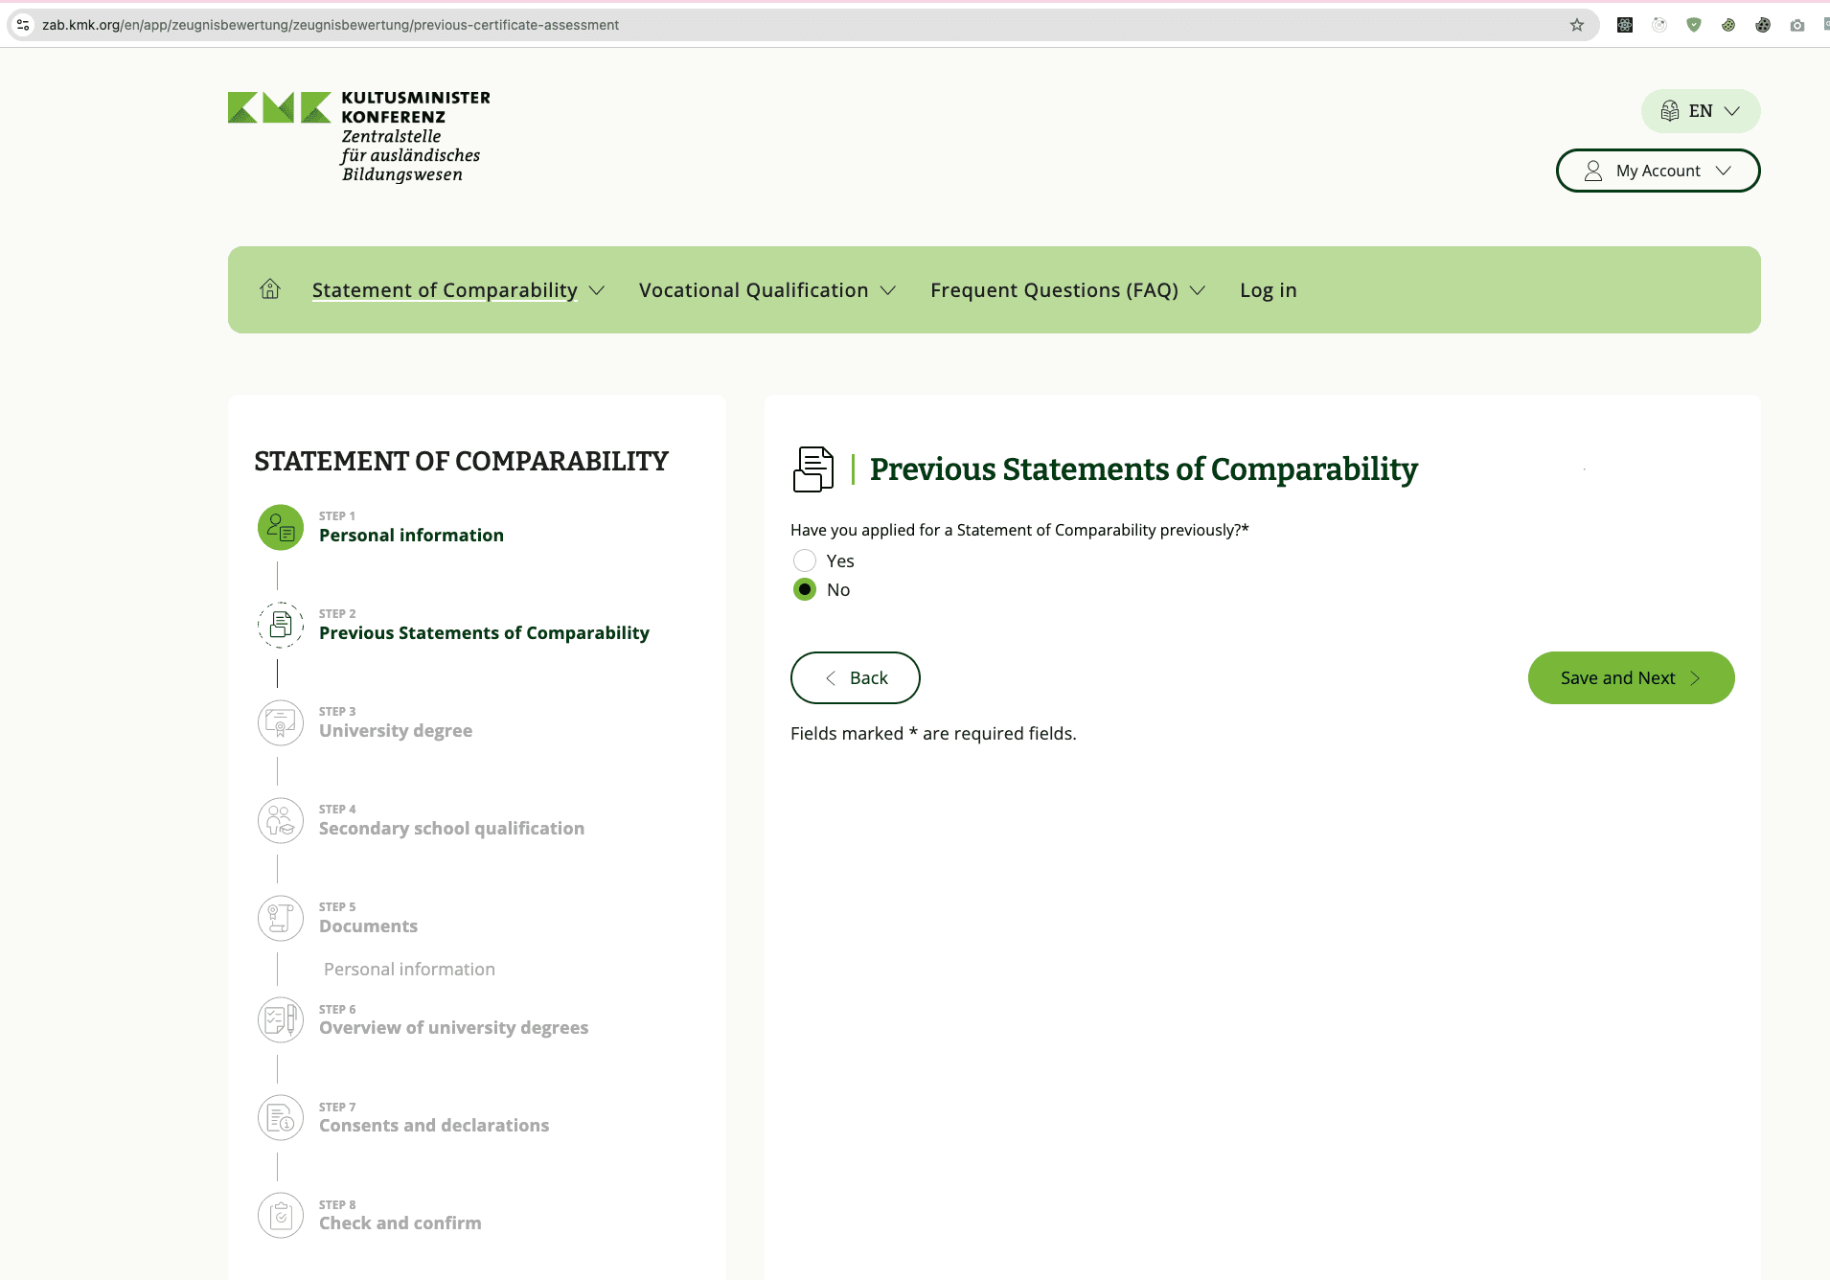Expand the My Account dropdown
Screen dimensions: 1830x1280
click(1658, 171)
